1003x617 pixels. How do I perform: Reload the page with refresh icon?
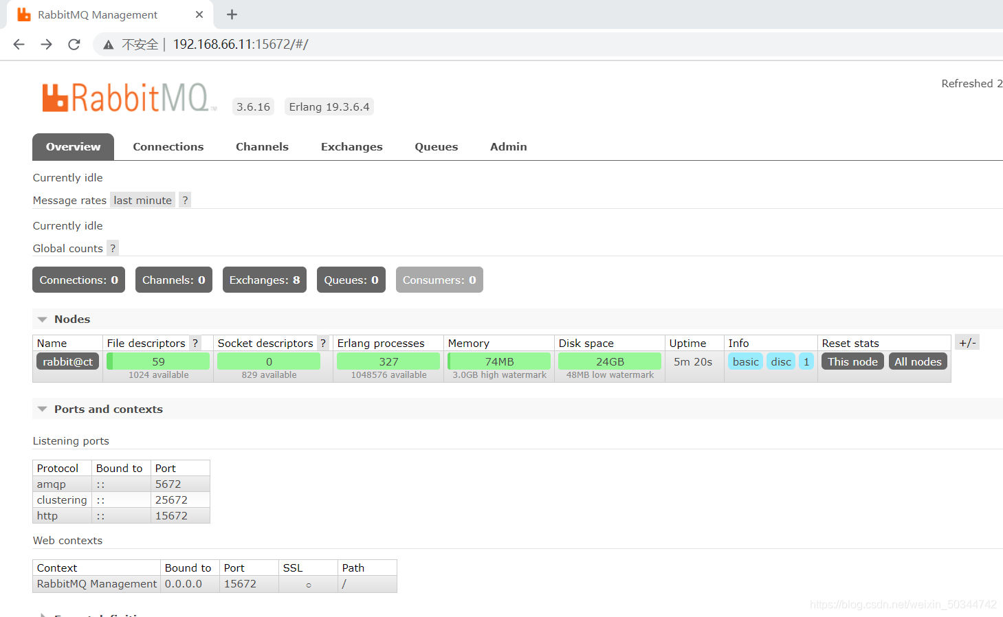point(74,45)
